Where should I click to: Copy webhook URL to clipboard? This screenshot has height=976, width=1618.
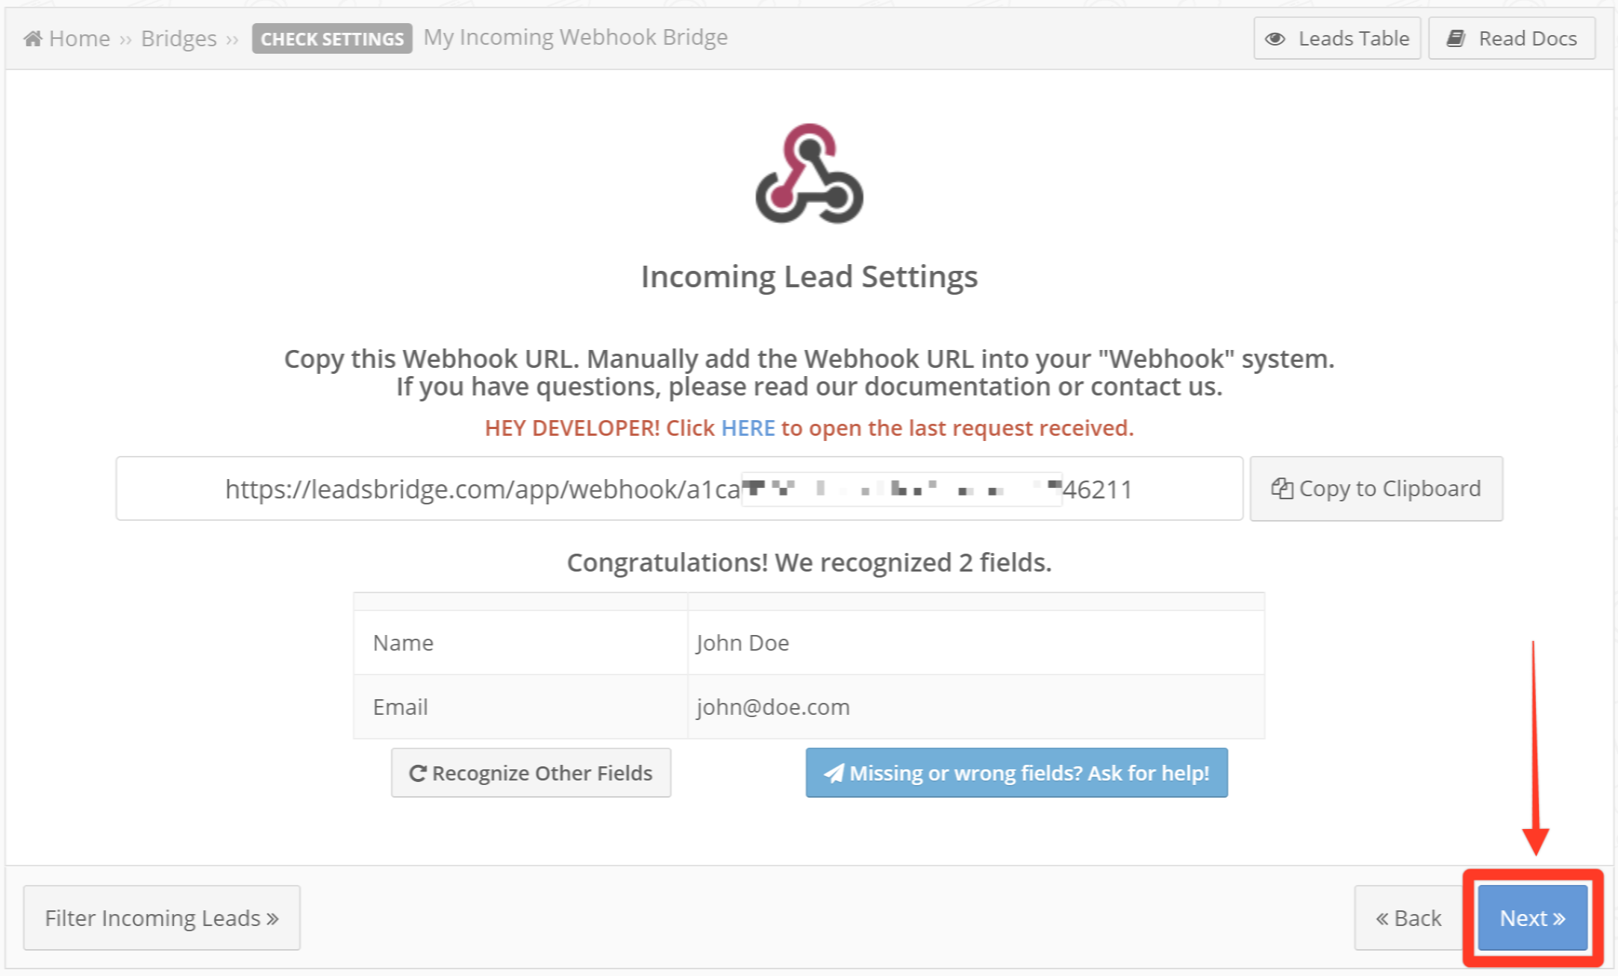point(1376,489)
